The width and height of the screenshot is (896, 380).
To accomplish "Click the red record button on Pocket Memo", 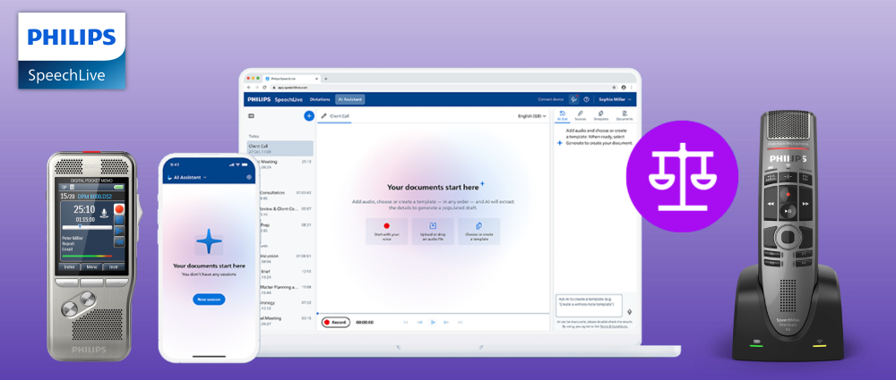I will (119, 209).
